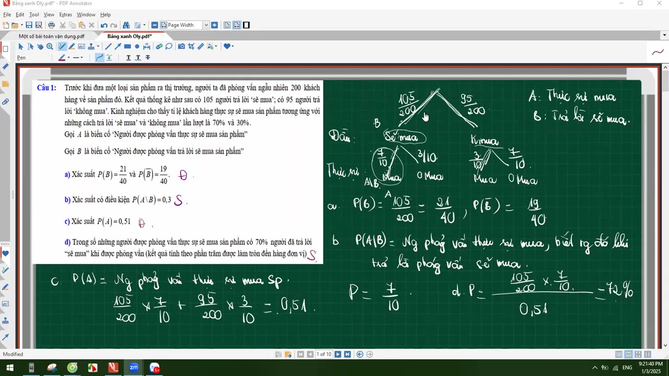This screenshot has width=669, height=376.
Task: Click the Redo arrow
Action: (113, 25)
